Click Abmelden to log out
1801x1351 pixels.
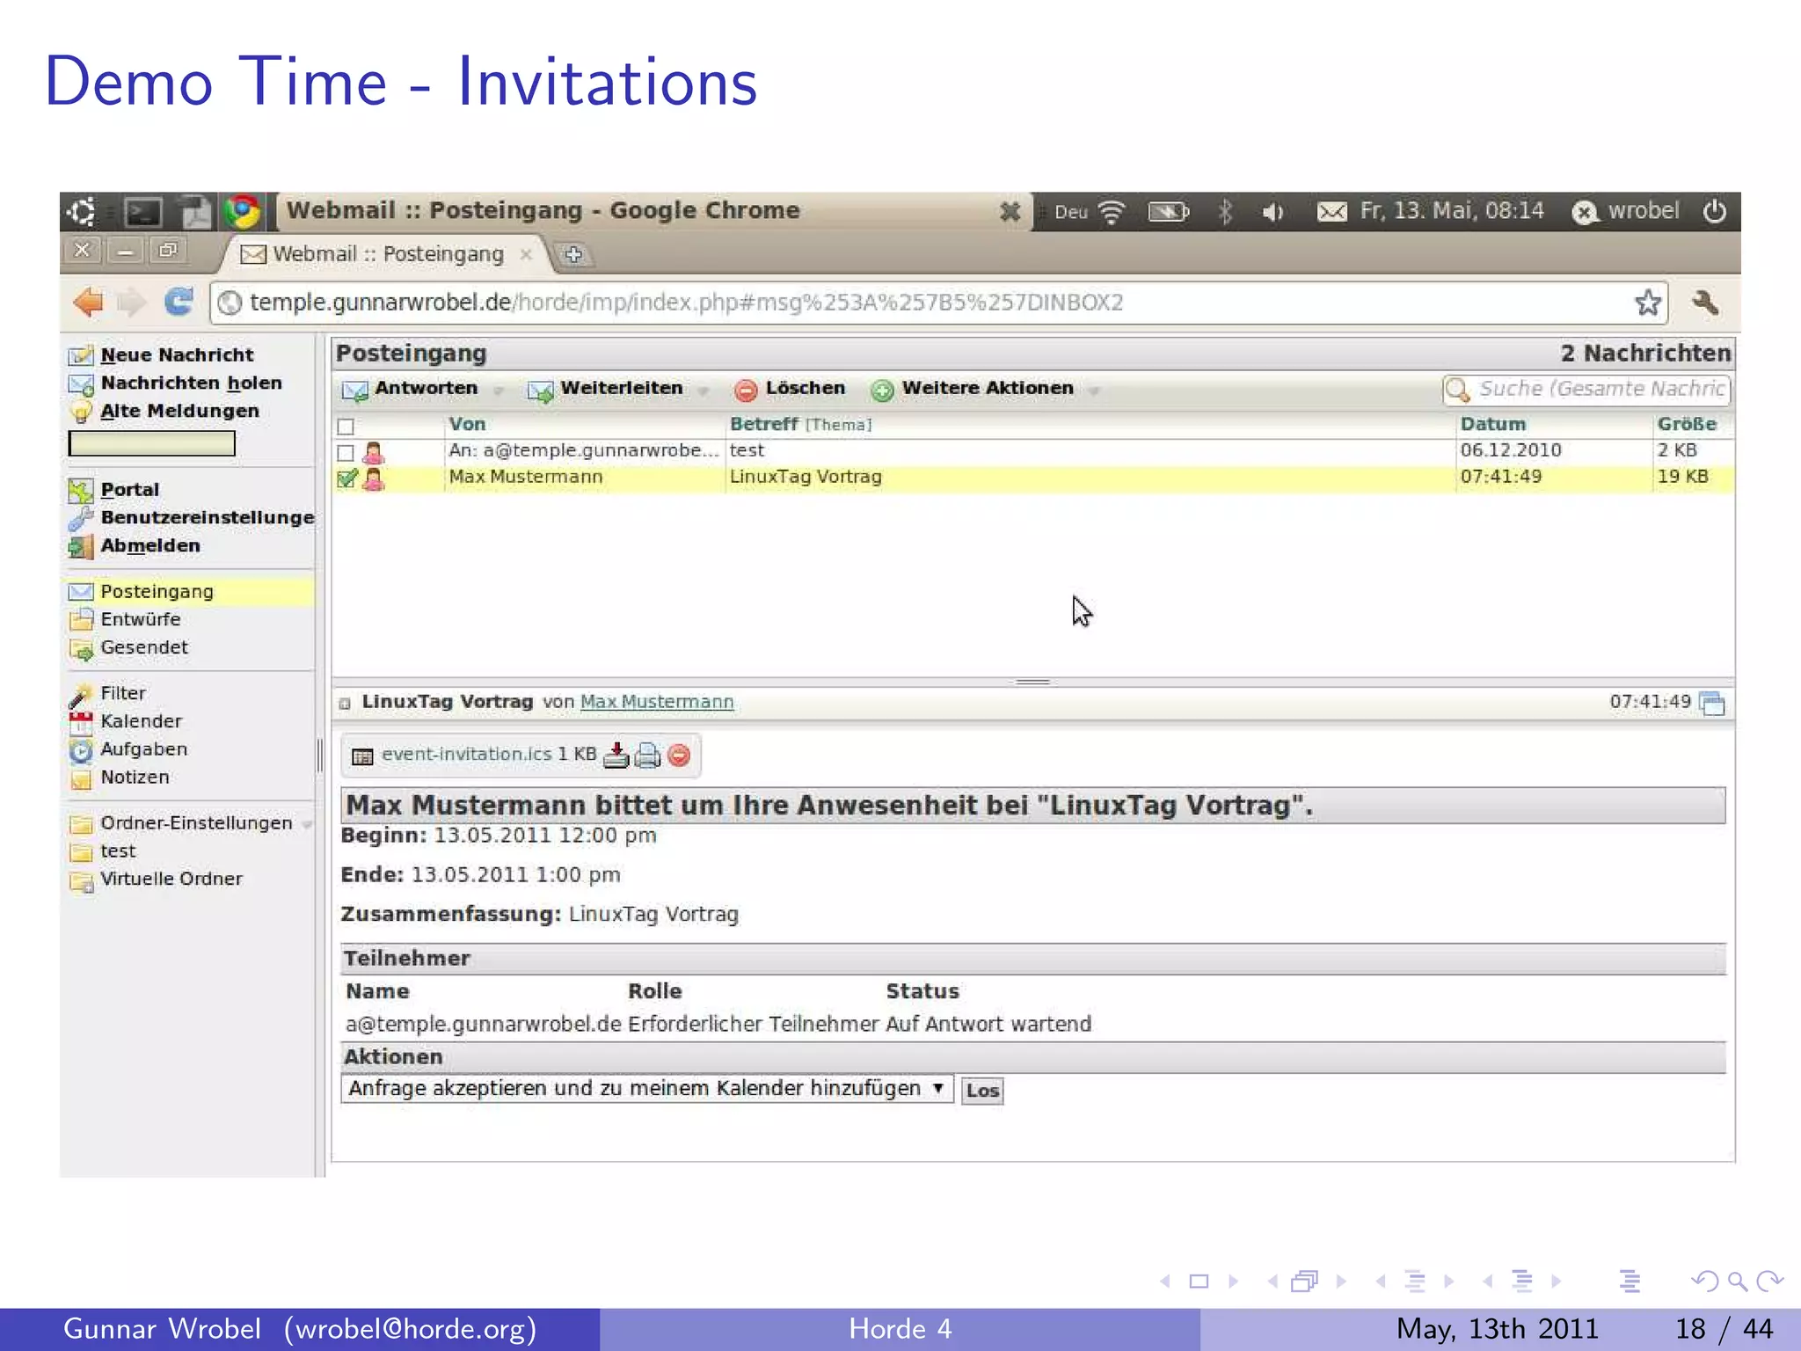pyautogui.click(x=150, y=546)
